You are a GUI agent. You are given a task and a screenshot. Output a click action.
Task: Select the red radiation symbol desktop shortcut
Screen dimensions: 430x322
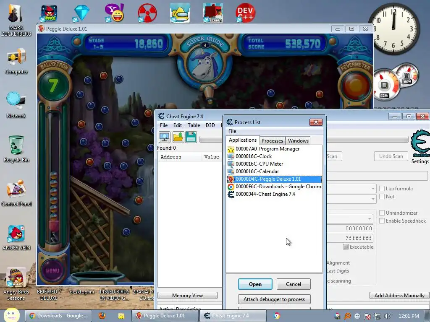147,13
